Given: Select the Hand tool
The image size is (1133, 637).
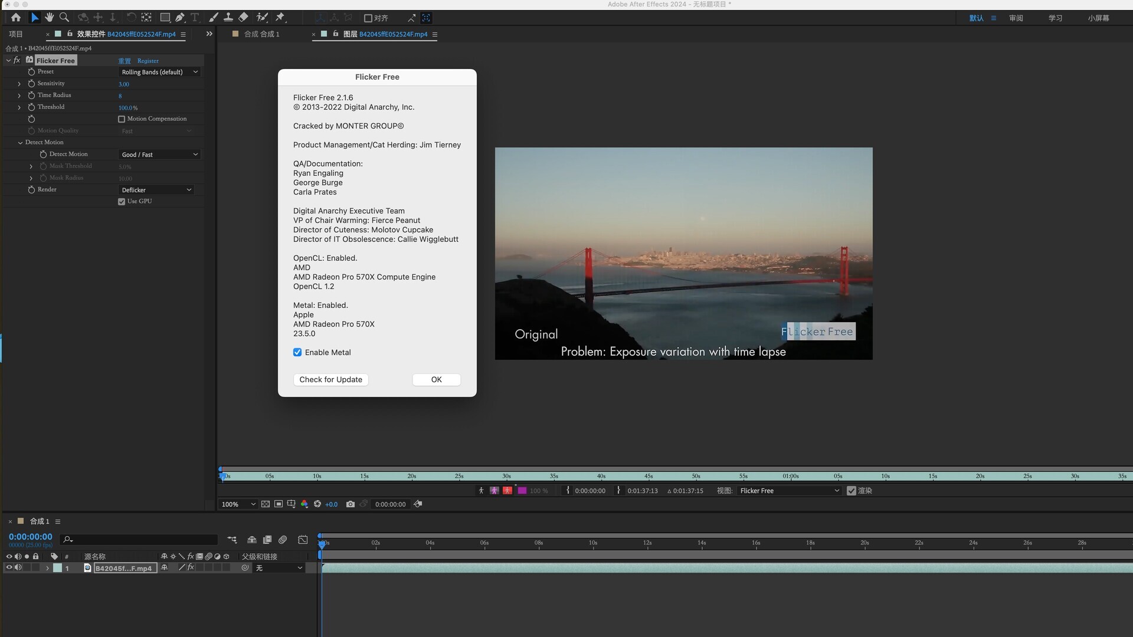Looking at the screenshot, I should coord(50,18).
